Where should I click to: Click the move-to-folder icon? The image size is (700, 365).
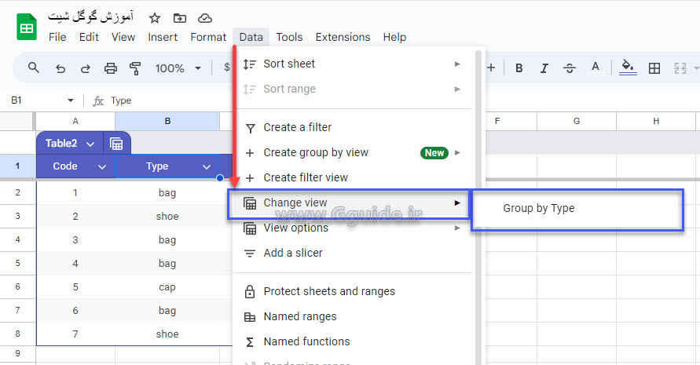179,18
